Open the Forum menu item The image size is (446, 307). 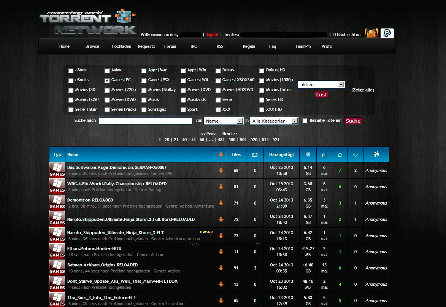point(170,46)
